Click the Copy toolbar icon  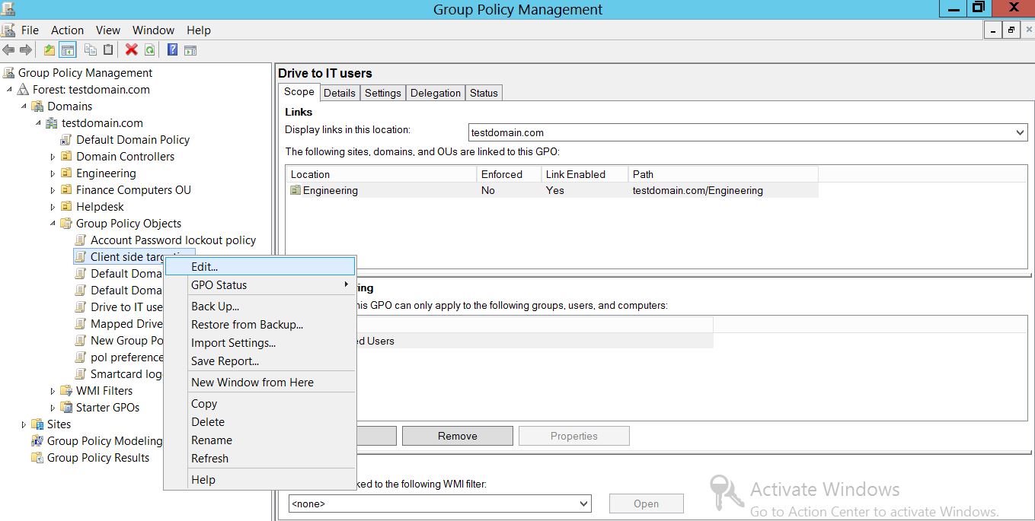pos(91,50)
